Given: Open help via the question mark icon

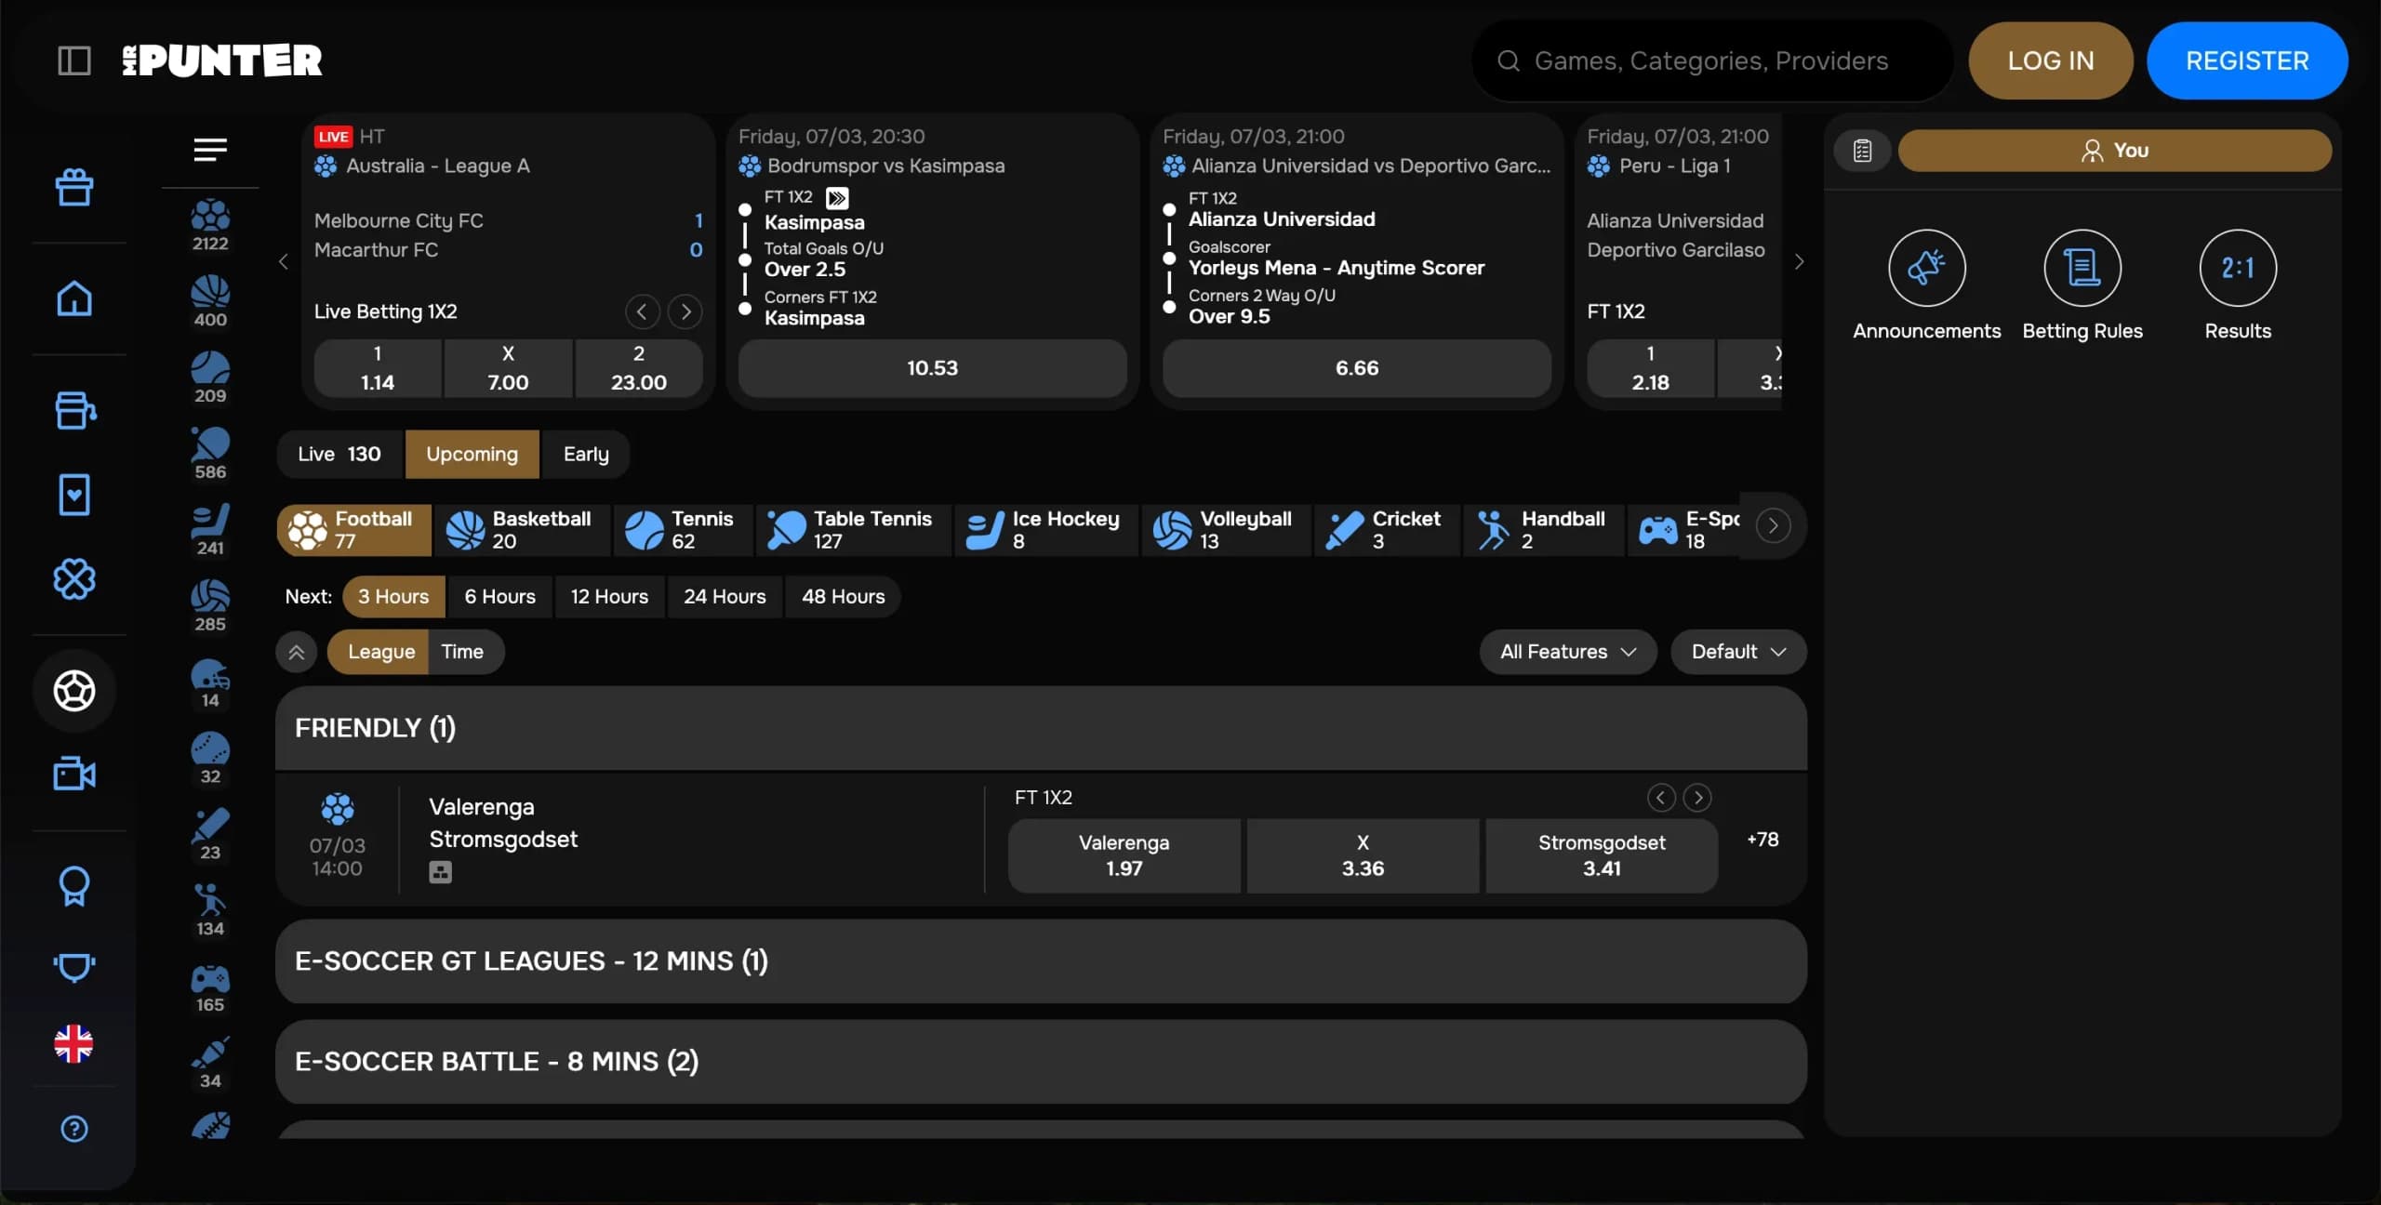Looking at the screenshot, I should coord(74,1129).
